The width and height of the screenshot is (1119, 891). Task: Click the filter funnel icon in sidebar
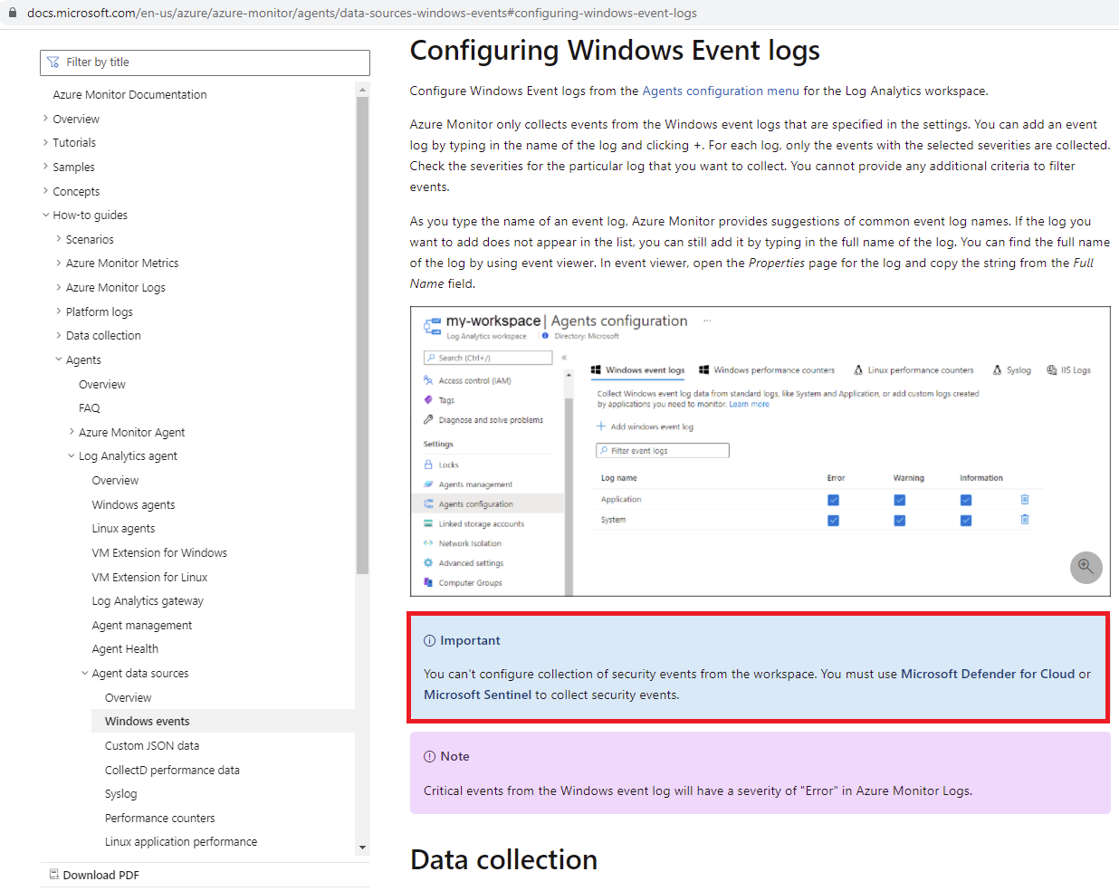53,62
